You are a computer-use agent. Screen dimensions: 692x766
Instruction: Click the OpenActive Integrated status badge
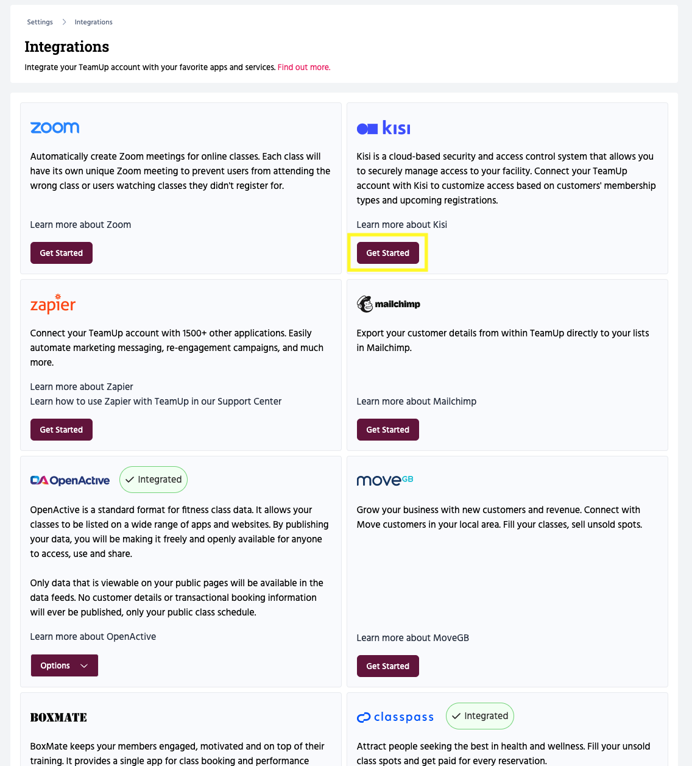pos(154,480)
